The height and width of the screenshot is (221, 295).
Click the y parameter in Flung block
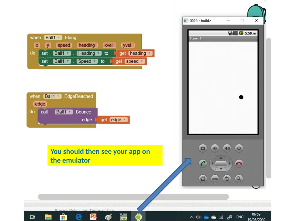click(48, 45)
